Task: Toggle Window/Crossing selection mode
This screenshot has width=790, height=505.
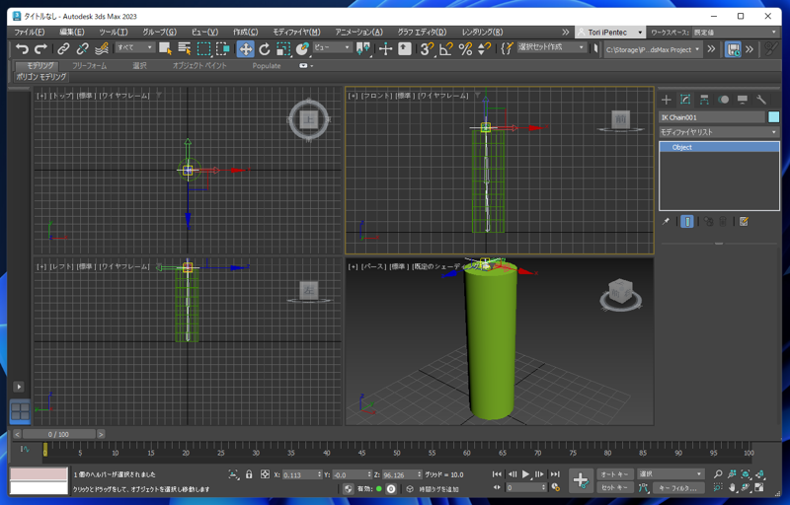Action: pyautogui.click(x=223, y=48)
